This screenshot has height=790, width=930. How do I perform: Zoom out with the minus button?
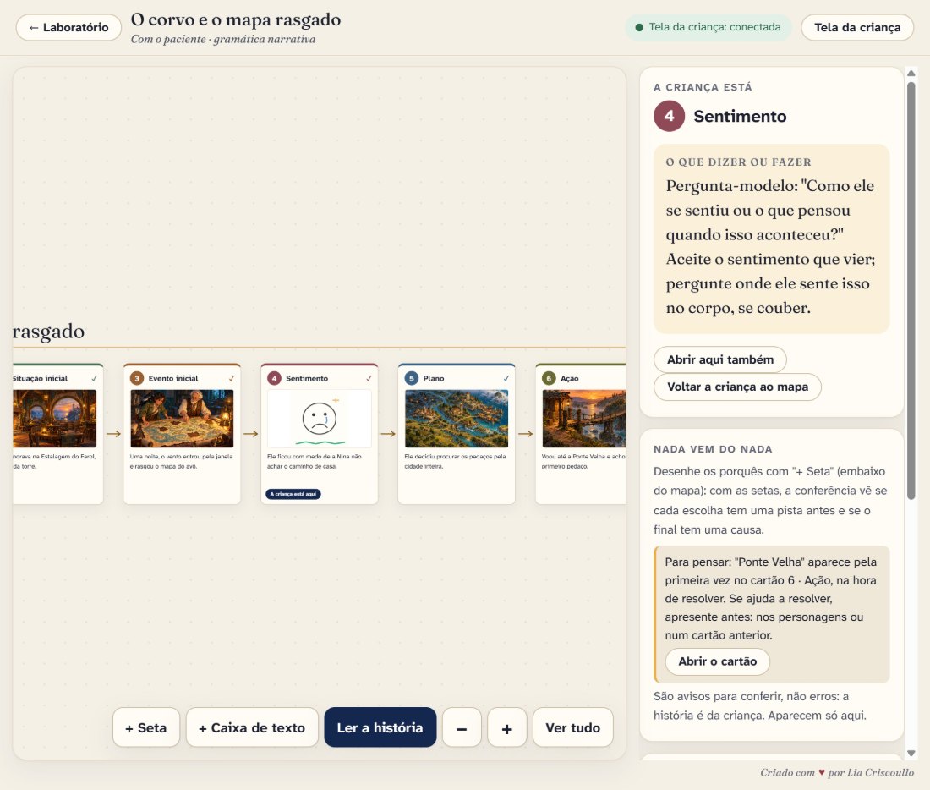462,727
